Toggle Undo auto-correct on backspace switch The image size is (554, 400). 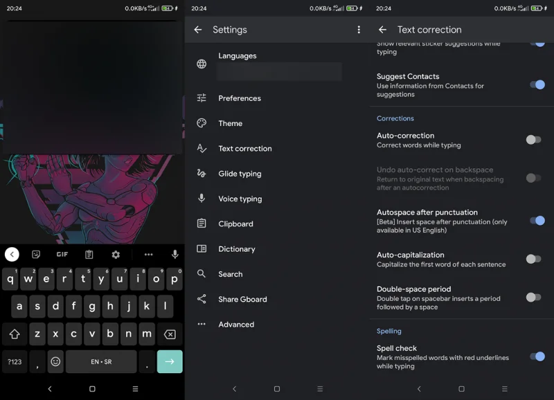533,178
